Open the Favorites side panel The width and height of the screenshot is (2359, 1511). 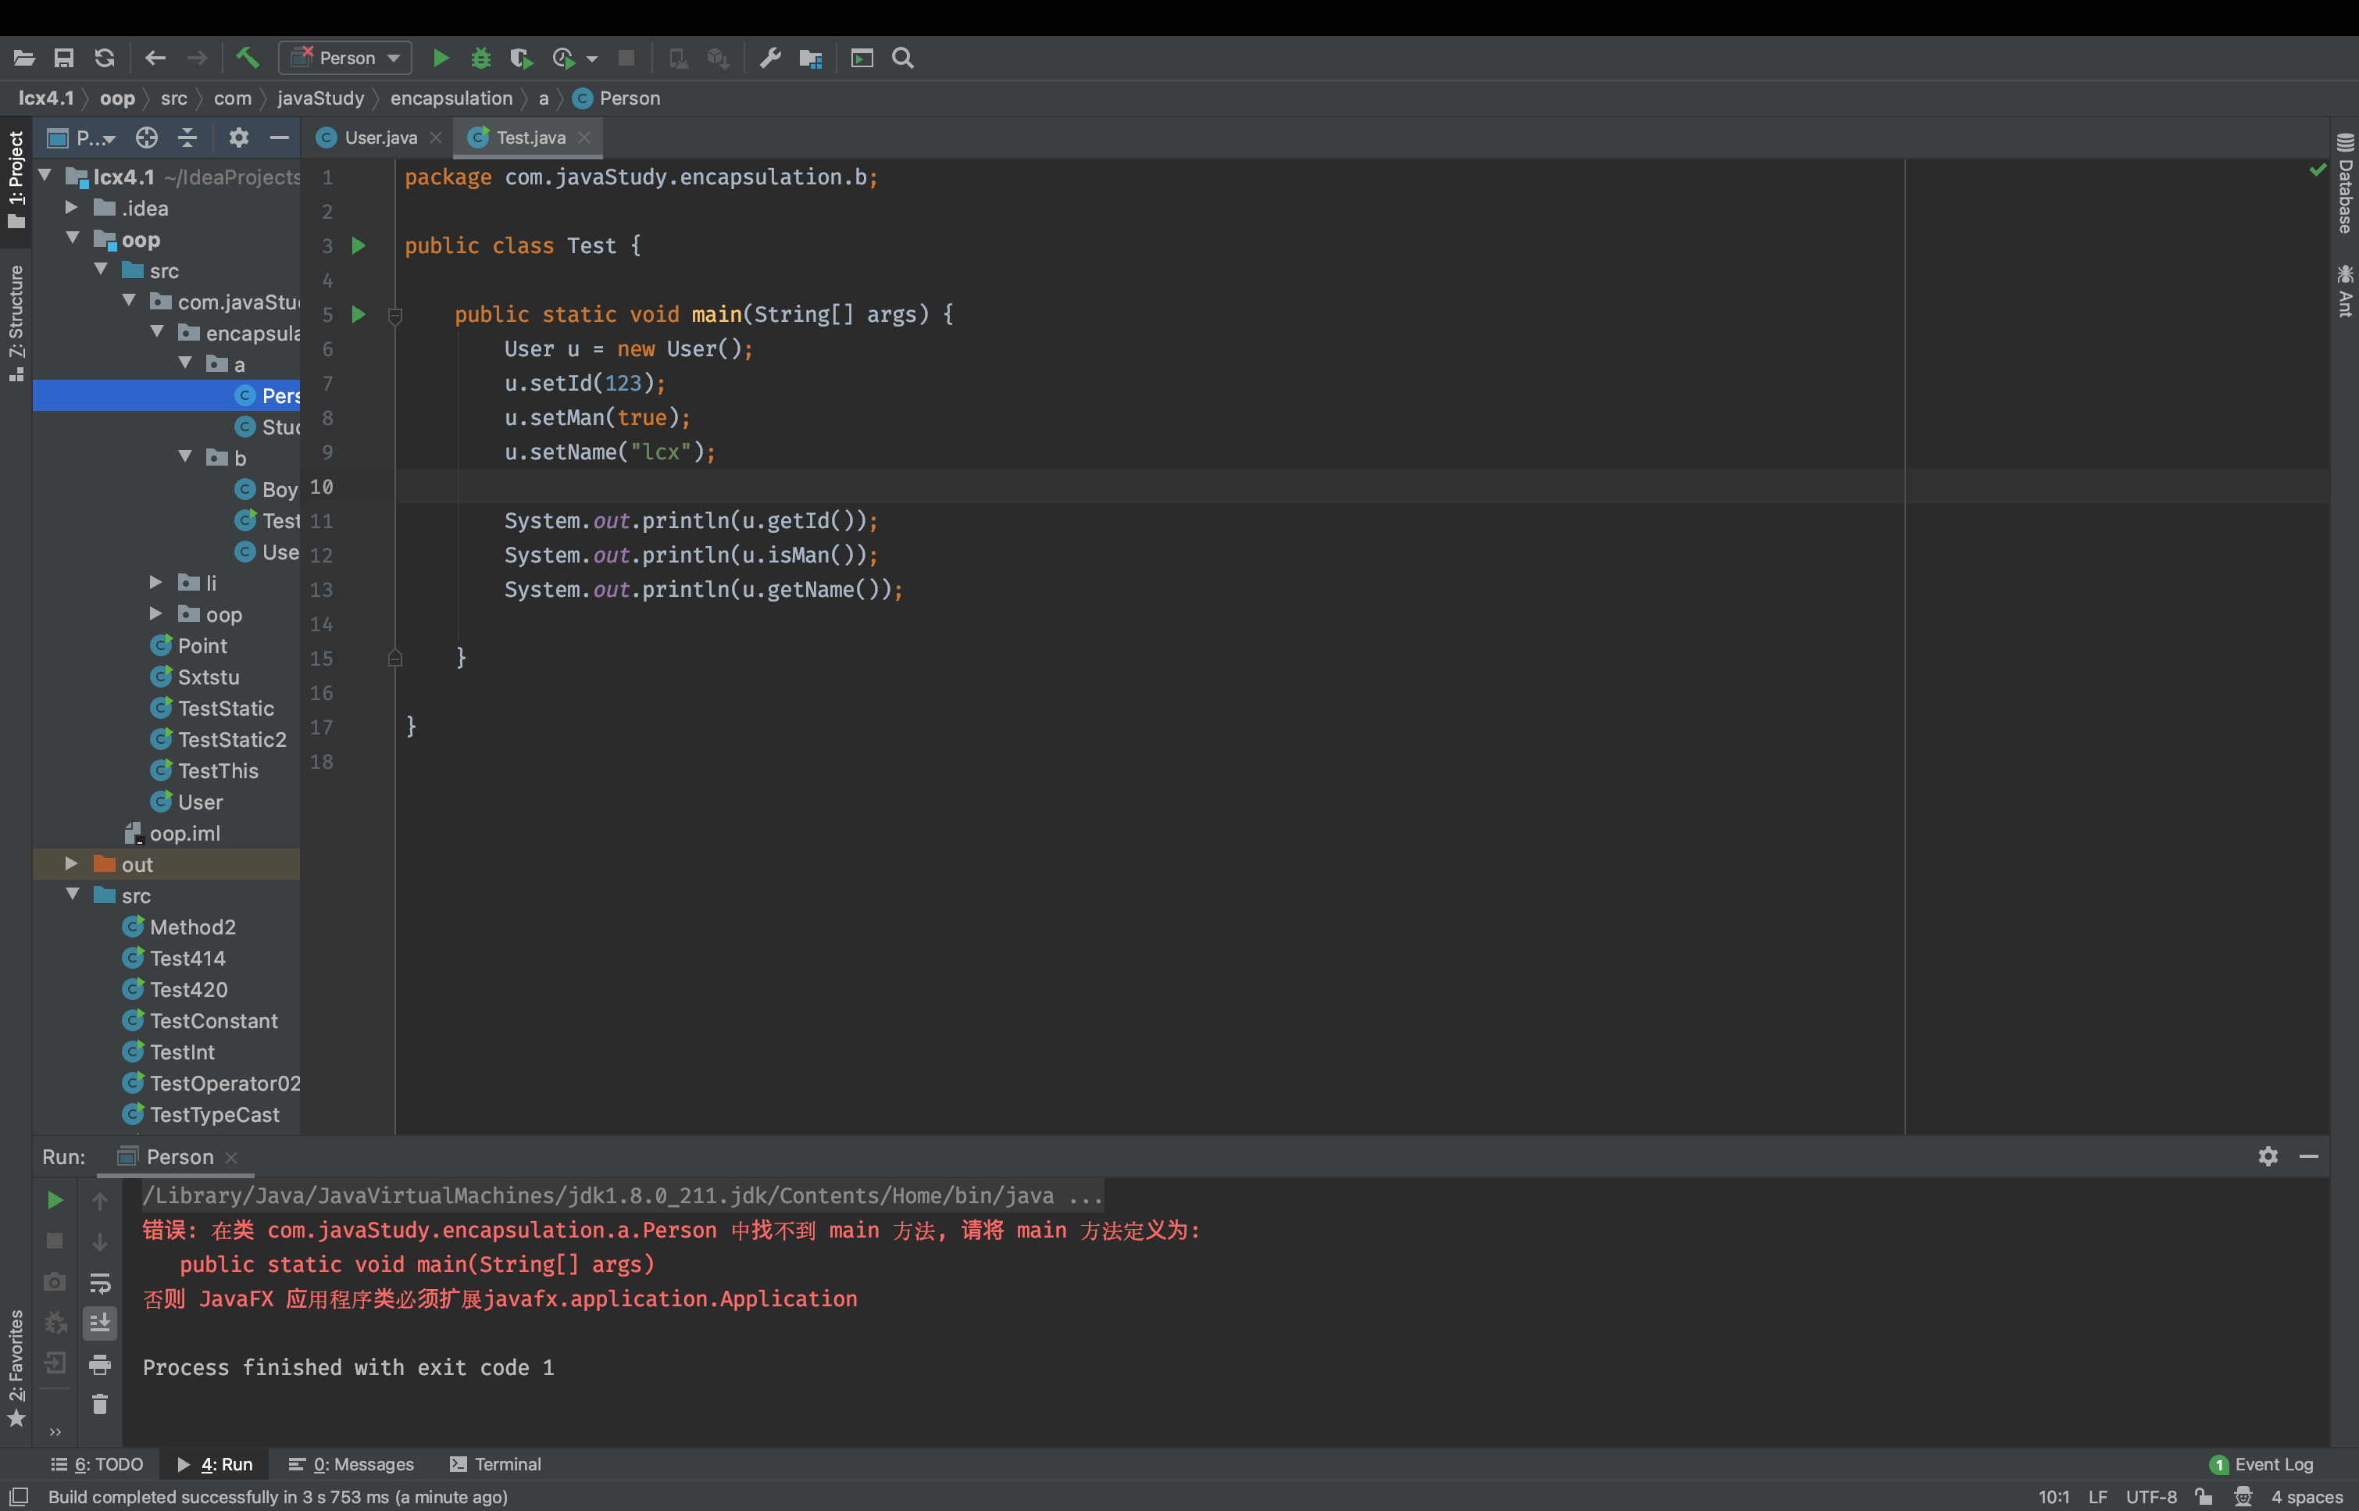(16, 1368)
